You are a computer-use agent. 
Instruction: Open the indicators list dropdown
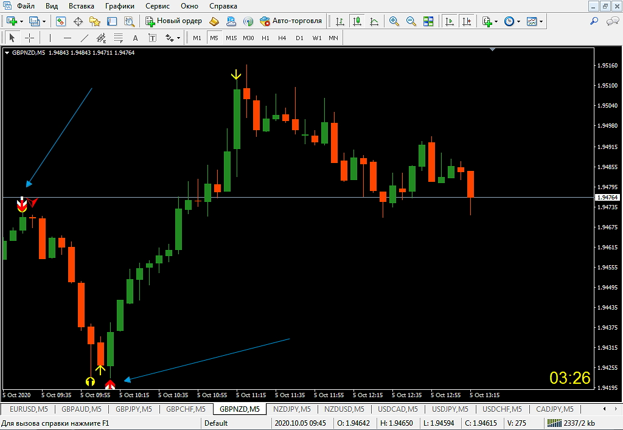click(x=496, y=21)
